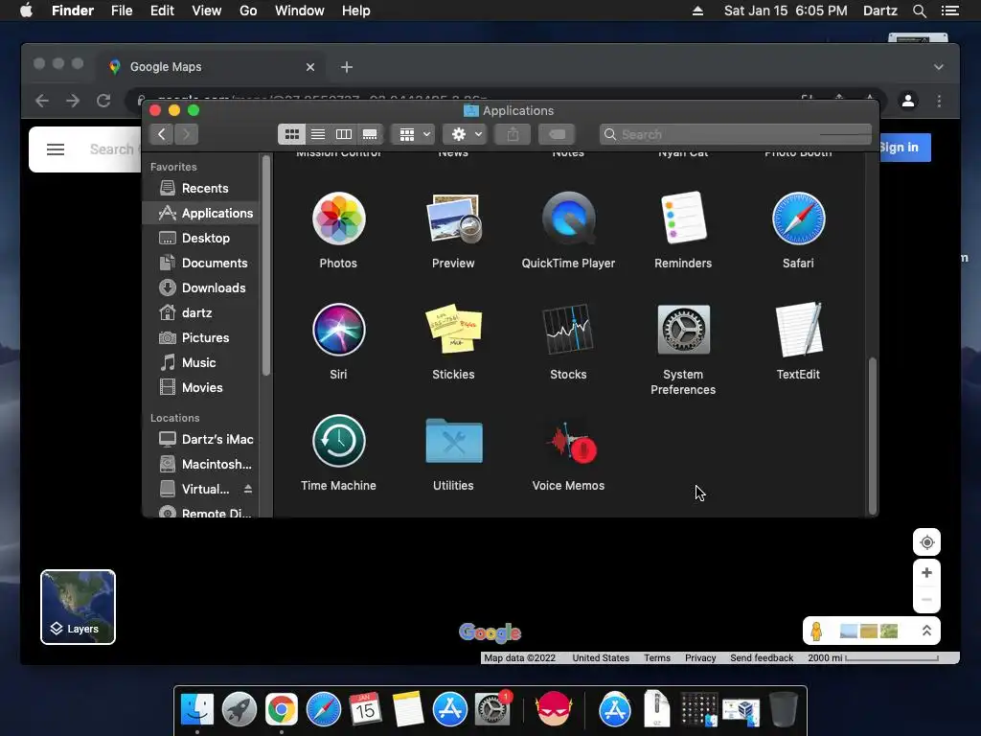Image resolution: width=981 pixels, height=736 pixels.
Task: Select the Voice Memos app icon
Action: pyautogui.click(x=573, y=442)
